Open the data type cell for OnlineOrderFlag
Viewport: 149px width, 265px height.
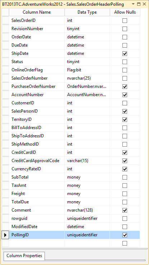click(x=87, y=70)
